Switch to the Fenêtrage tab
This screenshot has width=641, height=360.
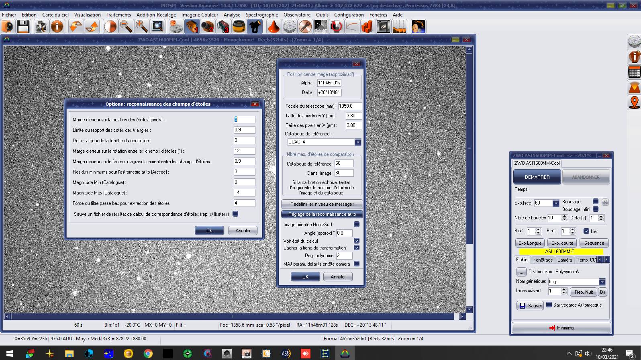543,260
